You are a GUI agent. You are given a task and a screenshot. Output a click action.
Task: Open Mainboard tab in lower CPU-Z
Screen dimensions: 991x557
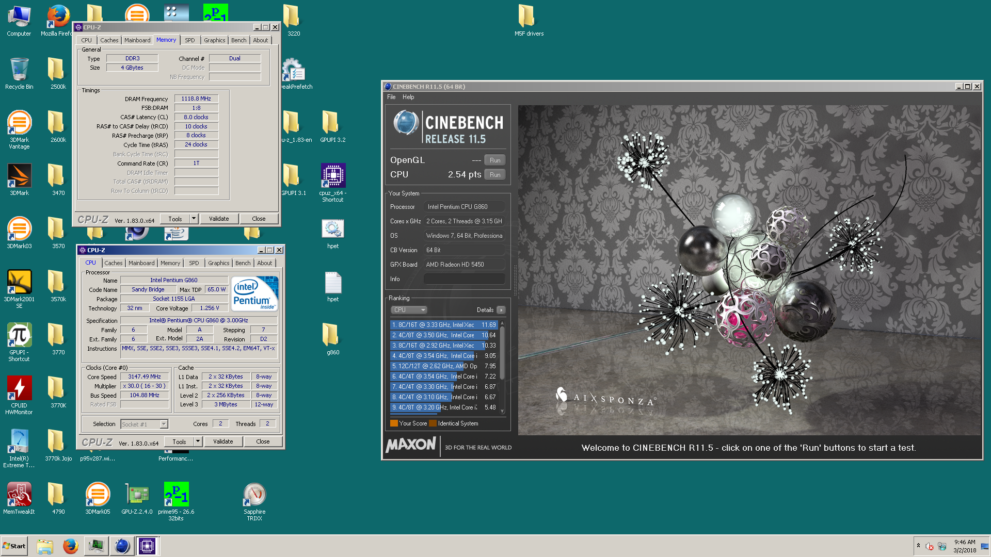pos(141,263)
